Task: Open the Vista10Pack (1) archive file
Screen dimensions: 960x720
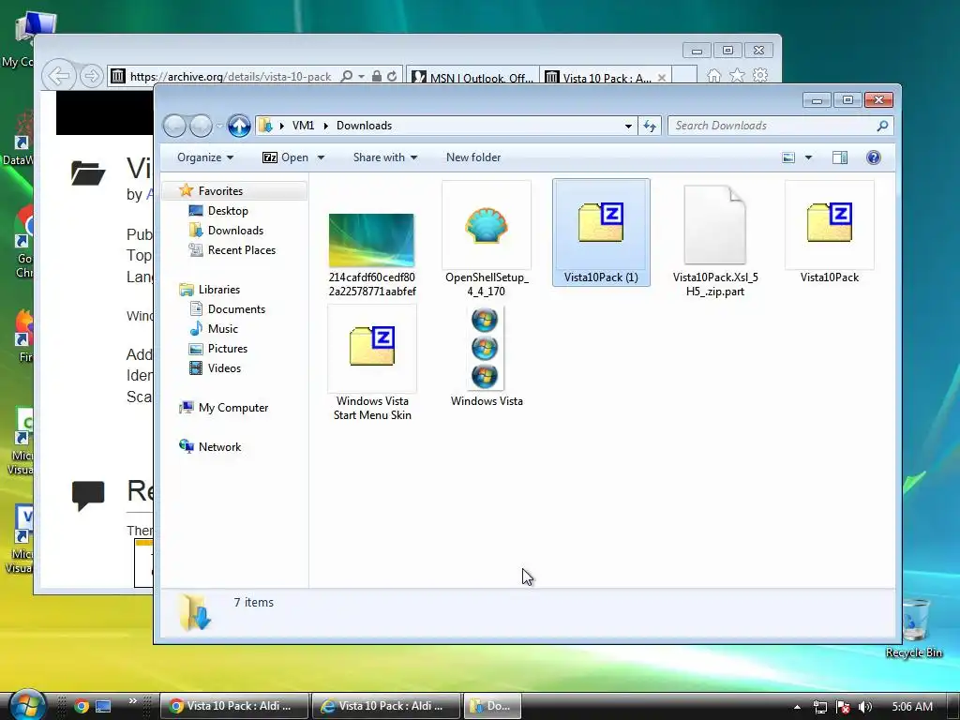Action: point(601,232)
